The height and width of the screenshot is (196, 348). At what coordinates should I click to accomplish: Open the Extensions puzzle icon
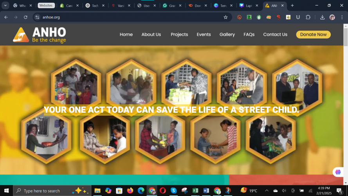(x=308, y=17)
